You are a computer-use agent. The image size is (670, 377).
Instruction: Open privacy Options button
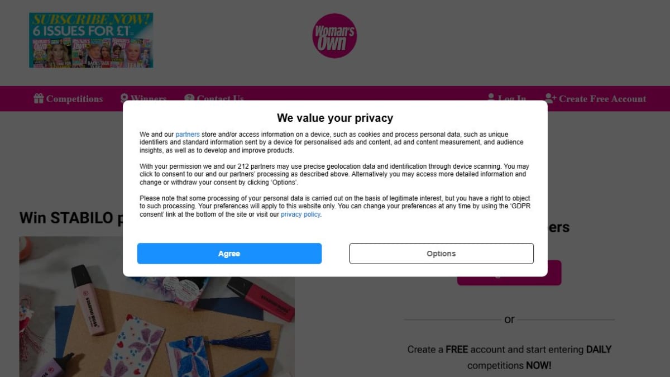(x=441, y=254)
